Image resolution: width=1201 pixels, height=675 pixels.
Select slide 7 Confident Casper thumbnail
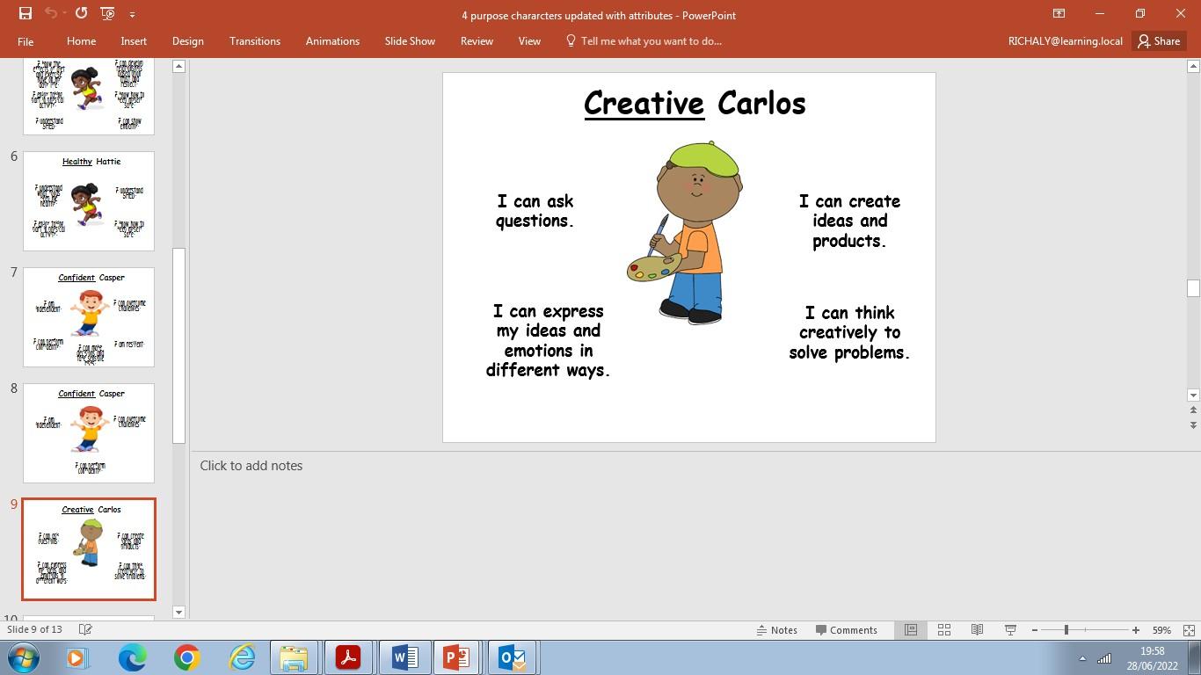coord(89,317)
